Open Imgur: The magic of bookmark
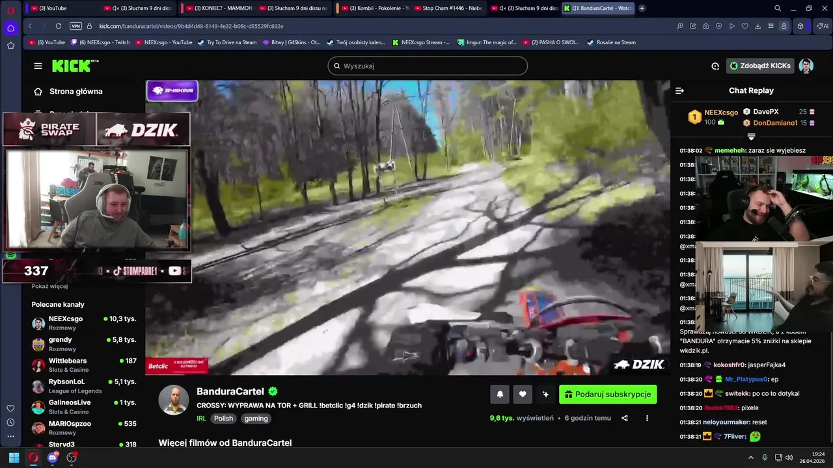Image resolution: width=833 pixels, height=468 pixels. pos(487,42)
